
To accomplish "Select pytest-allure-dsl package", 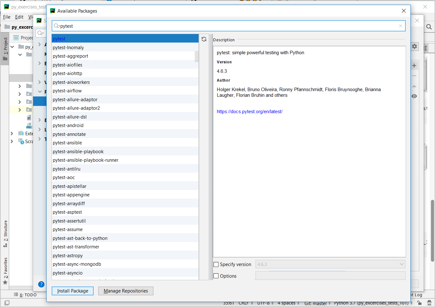I will click(x=125, y=117).
